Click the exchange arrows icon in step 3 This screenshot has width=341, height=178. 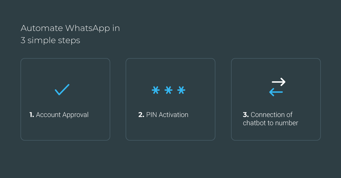(x=276, y=86)
